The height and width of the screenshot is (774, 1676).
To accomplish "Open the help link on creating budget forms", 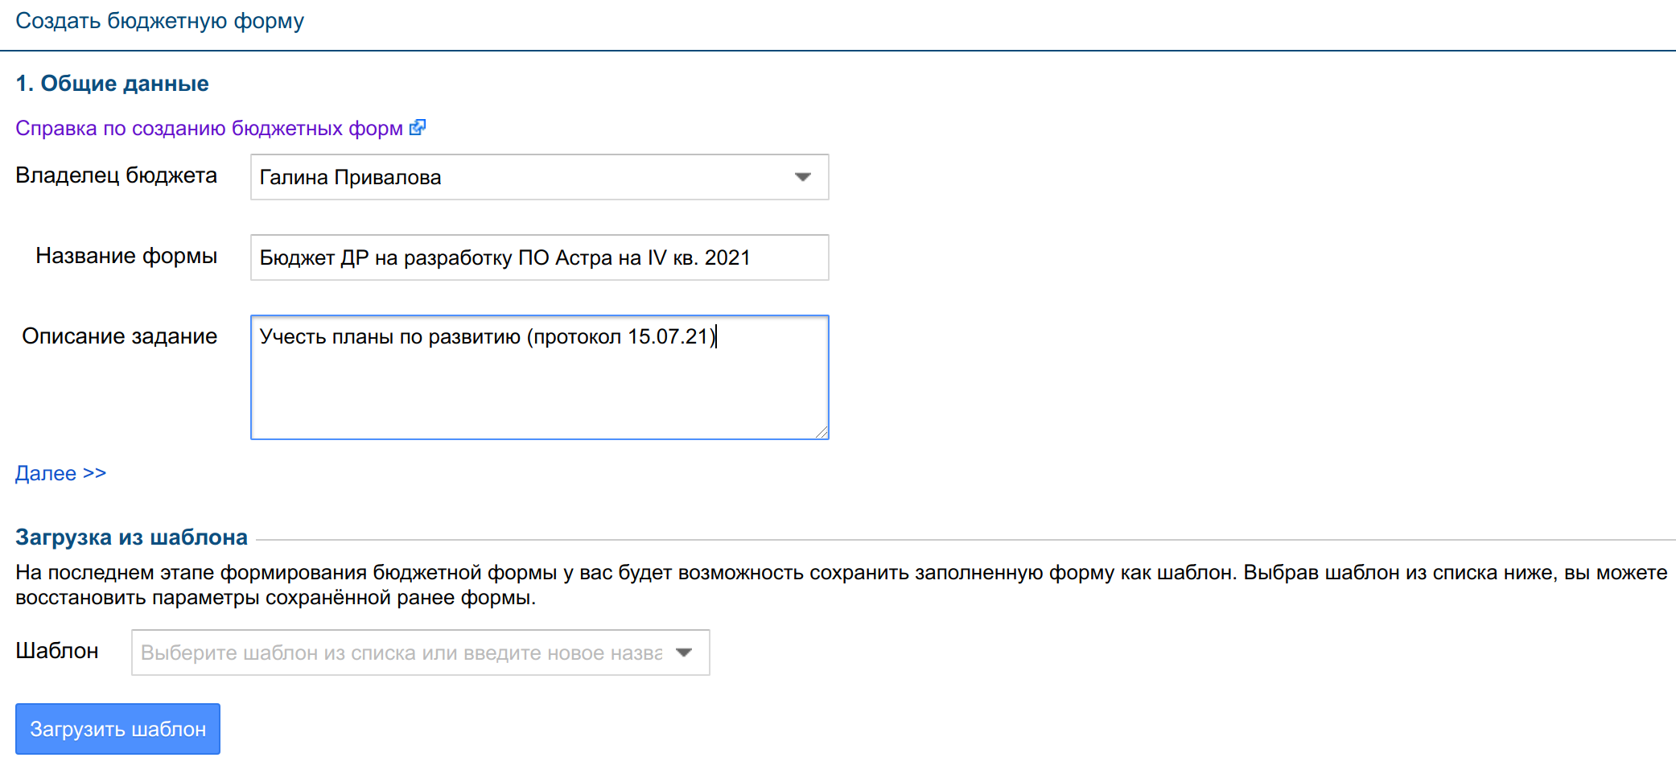I will 209,129.
